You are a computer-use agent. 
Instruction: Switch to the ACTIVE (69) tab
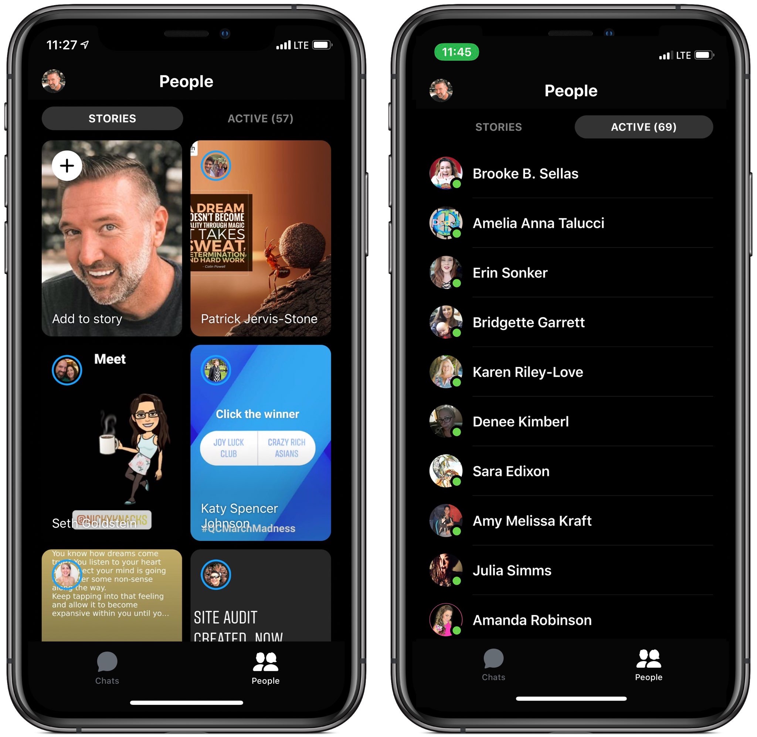[x=643, y=126]
